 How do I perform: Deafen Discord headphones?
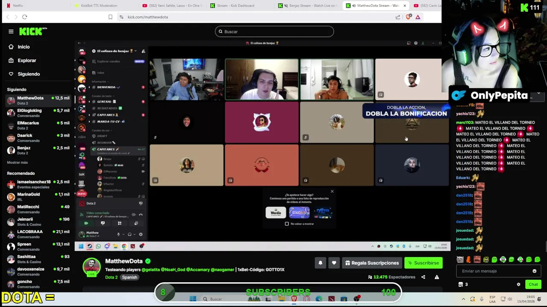(129, 234)
